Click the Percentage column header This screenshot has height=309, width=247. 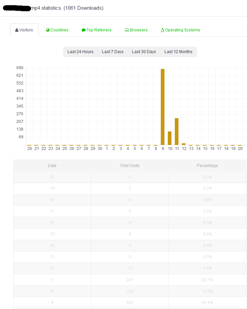point(207,166)
